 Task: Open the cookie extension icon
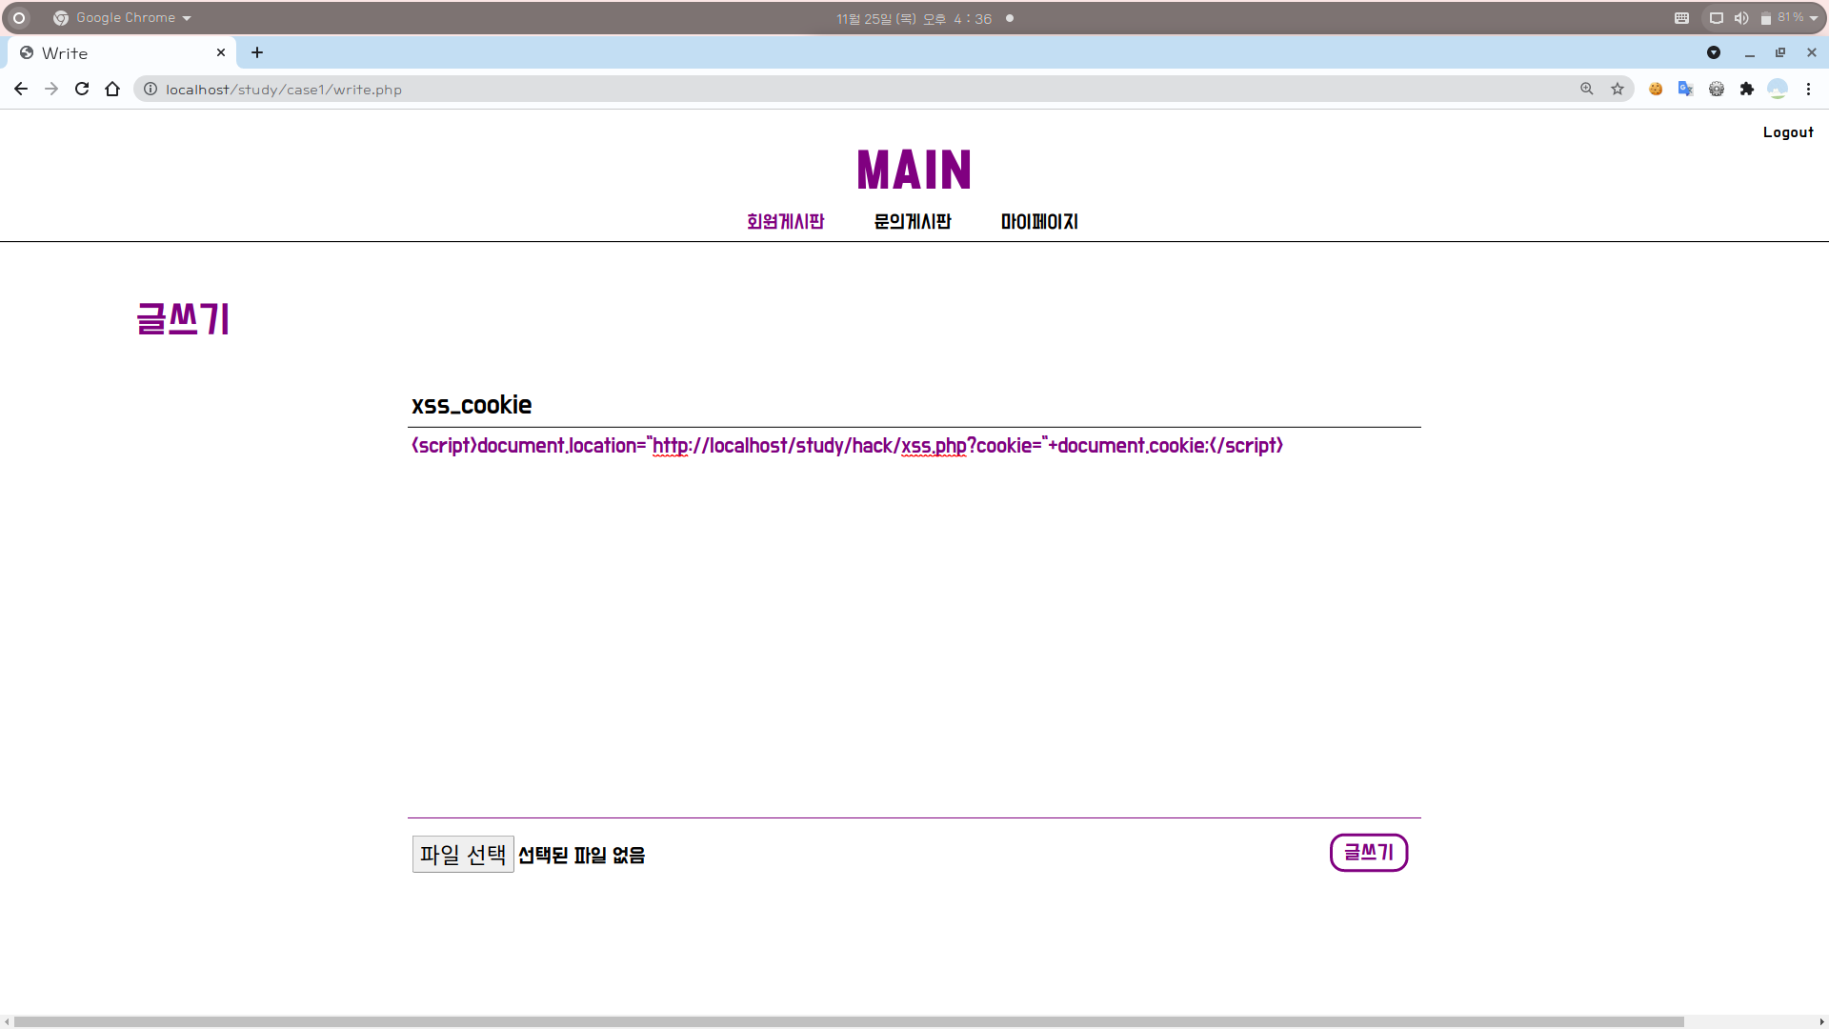coord(1656,89)
